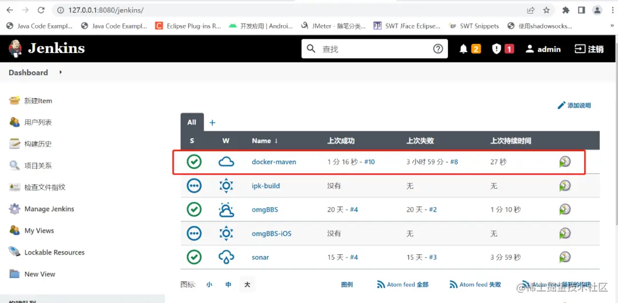Click ipk-build sunny weather icon
Image resolution: width=618 pixels, height=303 pixels.
(x=226, y=185)
